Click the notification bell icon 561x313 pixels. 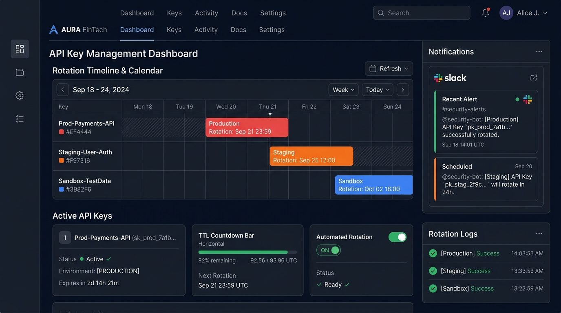point(485,13)
